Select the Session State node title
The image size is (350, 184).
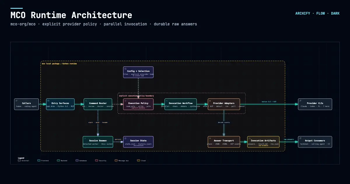click(138, 141)
